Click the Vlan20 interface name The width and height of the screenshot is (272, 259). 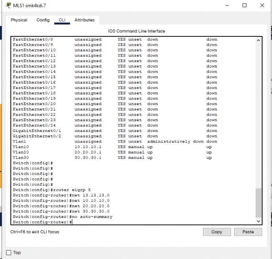(21, 152)
